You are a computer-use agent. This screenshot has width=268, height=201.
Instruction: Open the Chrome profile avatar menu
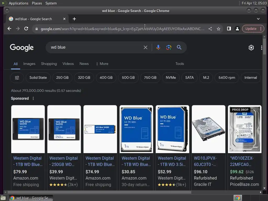pyautogui.click(x=237, y=29)
